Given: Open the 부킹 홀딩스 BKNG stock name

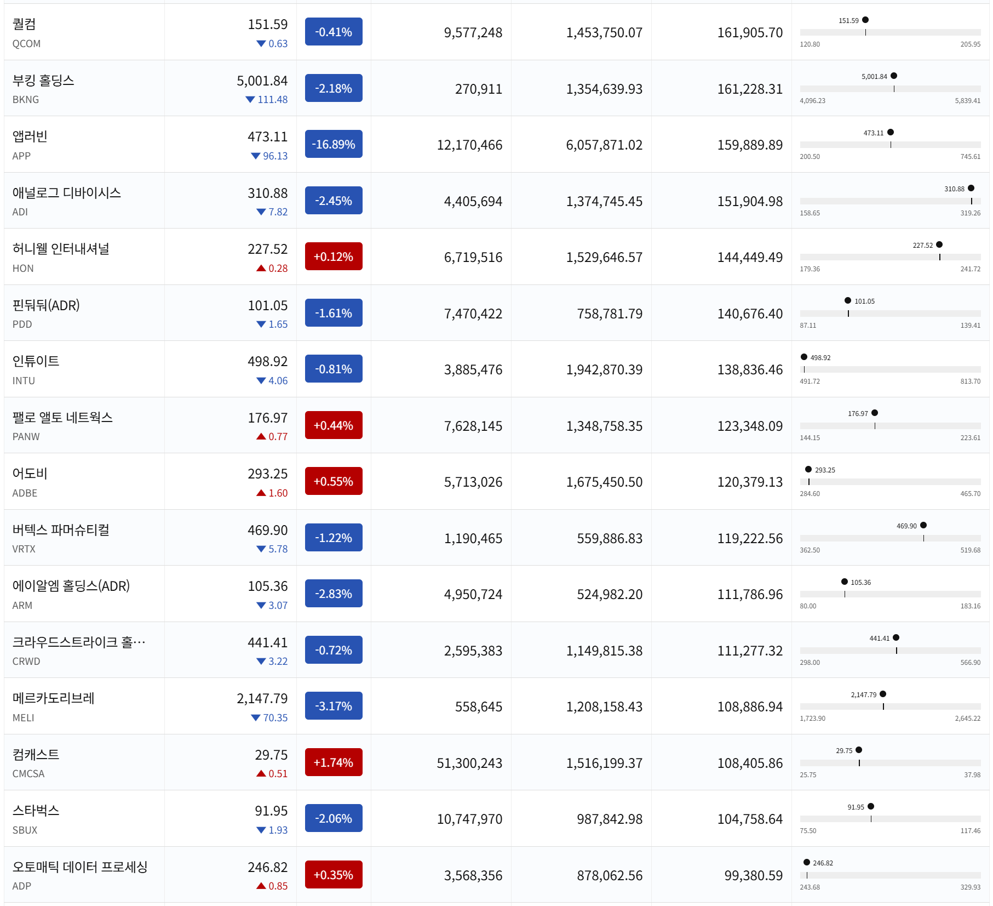Looking at the screenshot, I should (43, 81).
